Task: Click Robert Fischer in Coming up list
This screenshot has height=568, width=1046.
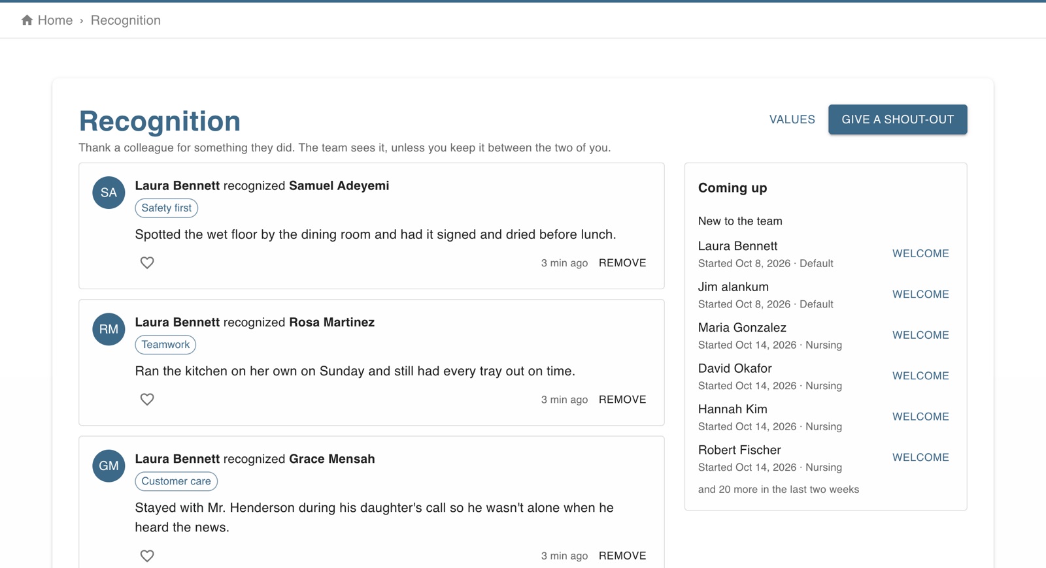Action: pyautogui.click(x=739, y=450)
